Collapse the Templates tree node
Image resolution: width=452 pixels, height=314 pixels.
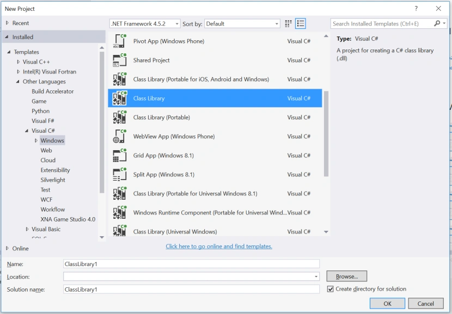(9, 52)
